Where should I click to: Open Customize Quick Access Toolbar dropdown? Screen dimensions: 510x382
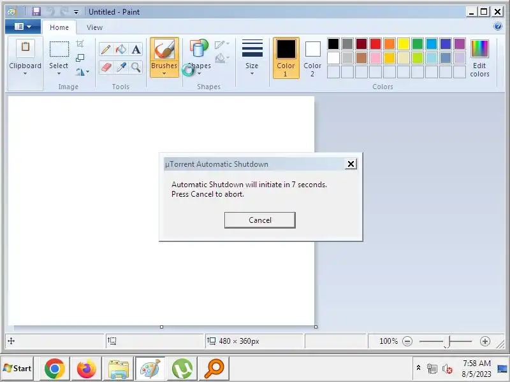76,12
